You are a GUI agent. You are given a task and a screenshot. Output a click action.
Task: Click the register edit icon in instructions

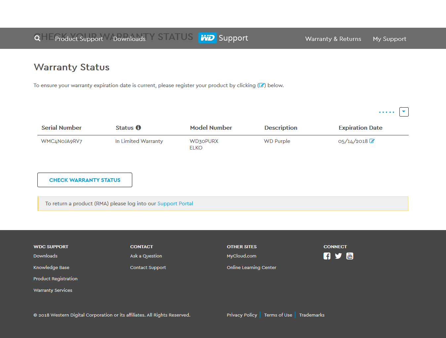point(262,85)
